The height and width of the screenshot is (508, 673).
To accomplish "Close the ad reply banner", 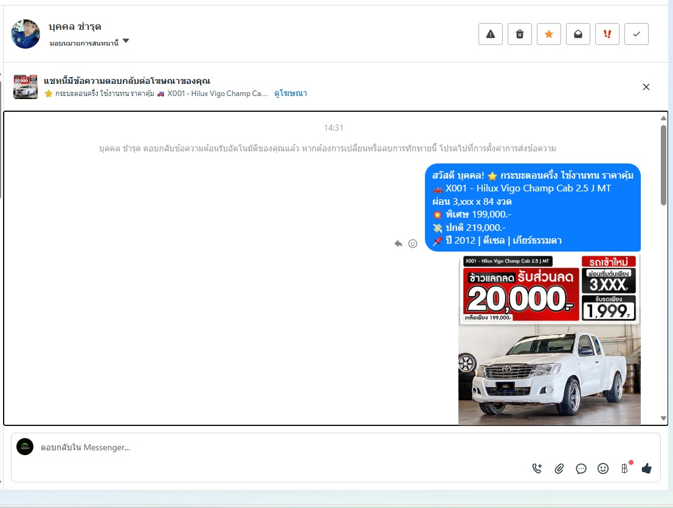I will click(x=646, y=87).
